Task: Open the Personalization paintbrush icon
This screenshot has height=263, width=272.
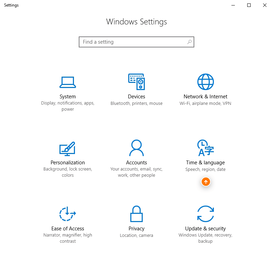Action: point(67,149)
